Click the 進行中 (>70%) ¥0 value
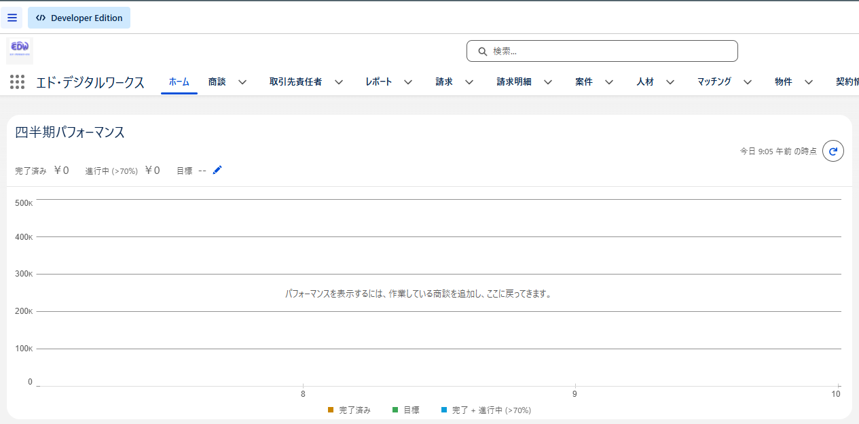The height and width of the screenshot is (424, 859). [153, 171]
